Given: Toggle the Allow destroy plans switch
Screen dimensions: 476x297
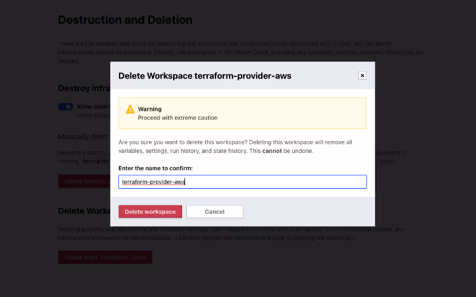Looking at the screenshot, I should 65,107.
